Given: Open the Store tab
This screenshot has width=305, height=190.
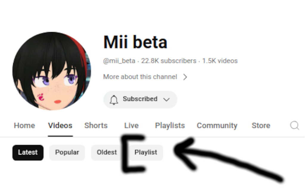Looking at the screenshot, I should (261, 126).
